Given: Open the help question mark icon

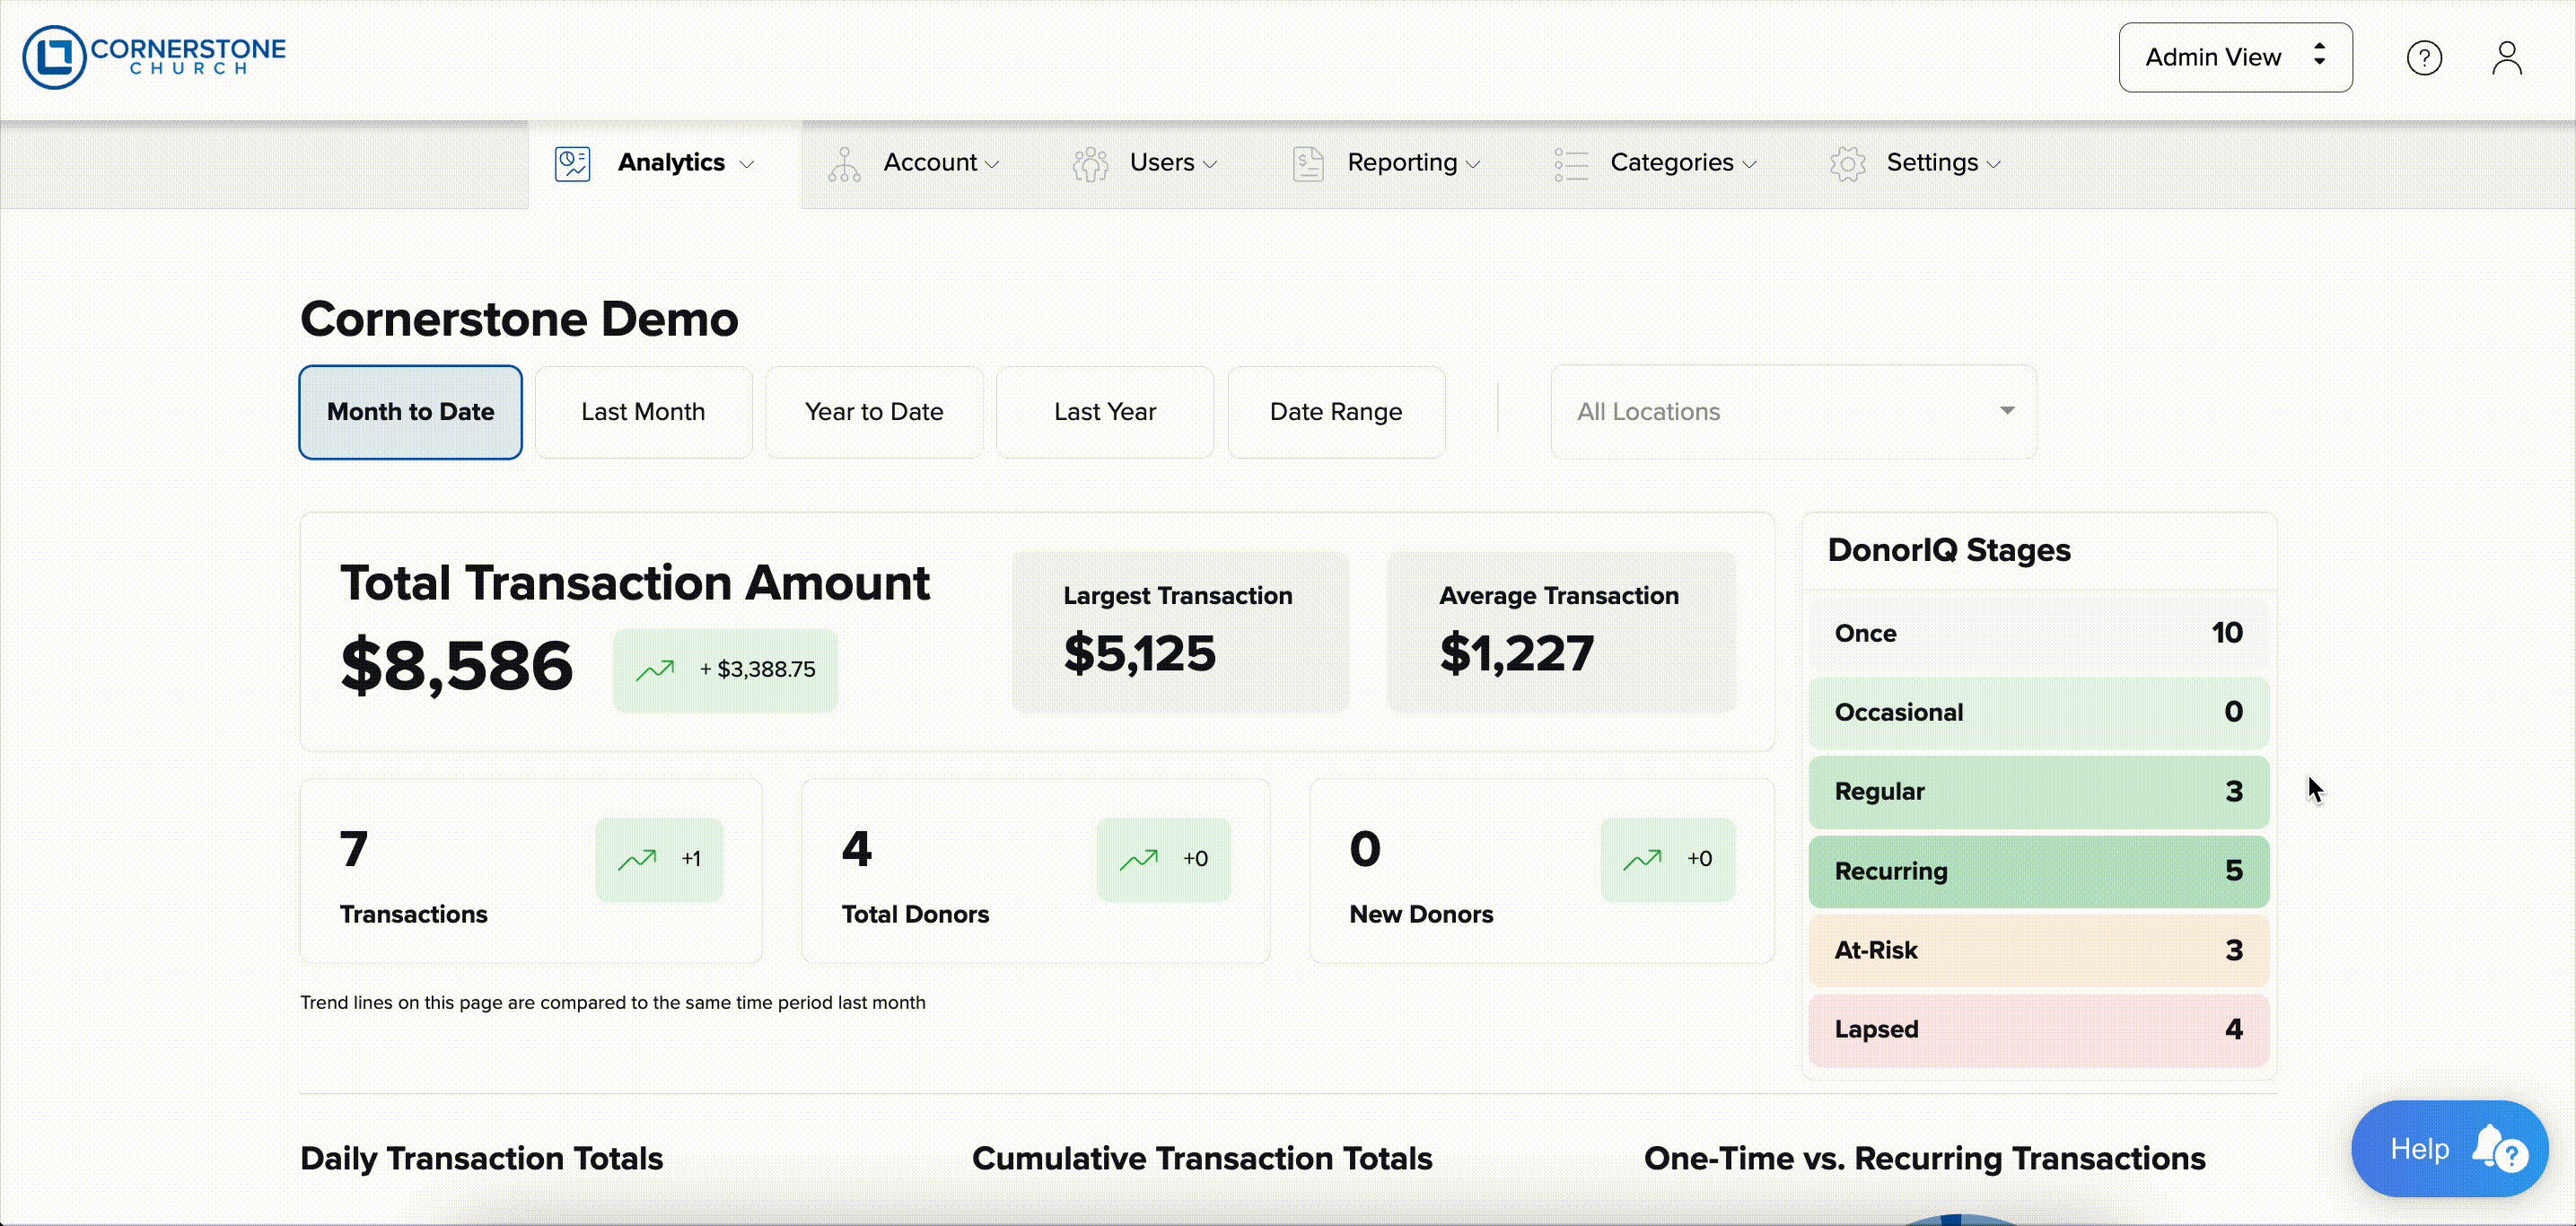Looking at the screenshot, I should [2424, 58].
